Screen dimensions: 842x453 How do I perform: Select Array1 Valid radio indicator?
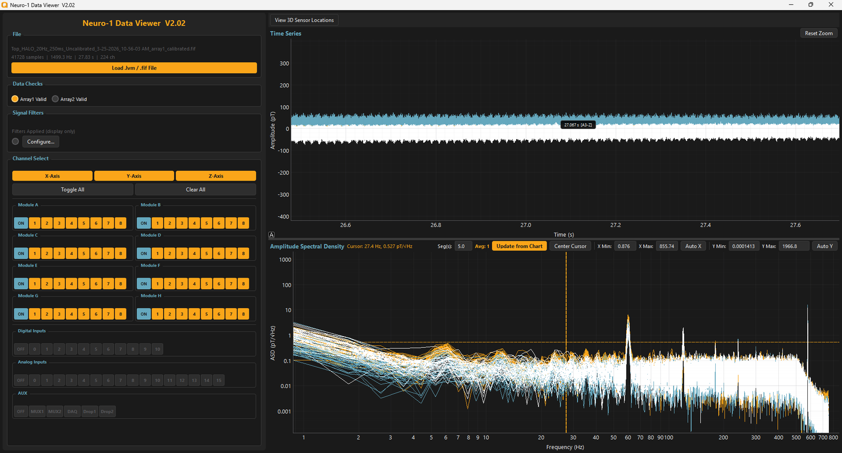(x=15, y=99)
